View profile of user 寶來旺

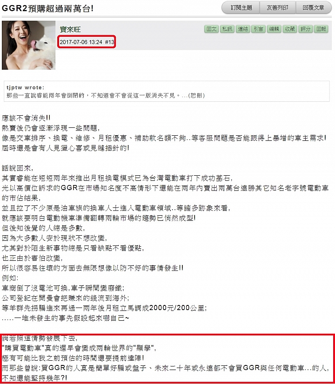coord(70,30)
